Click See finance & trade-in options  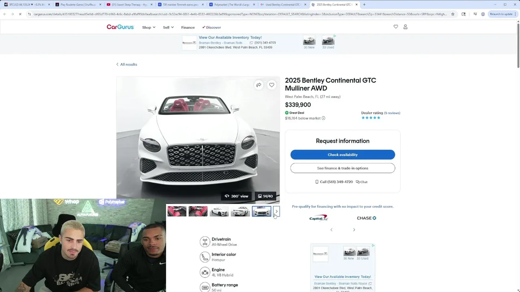pos(342,168)
